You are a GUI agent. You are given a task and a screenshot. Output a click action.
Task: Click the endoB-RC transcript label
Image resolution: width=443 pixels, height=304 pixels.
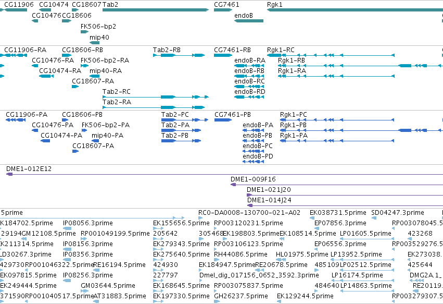(249, 81)
